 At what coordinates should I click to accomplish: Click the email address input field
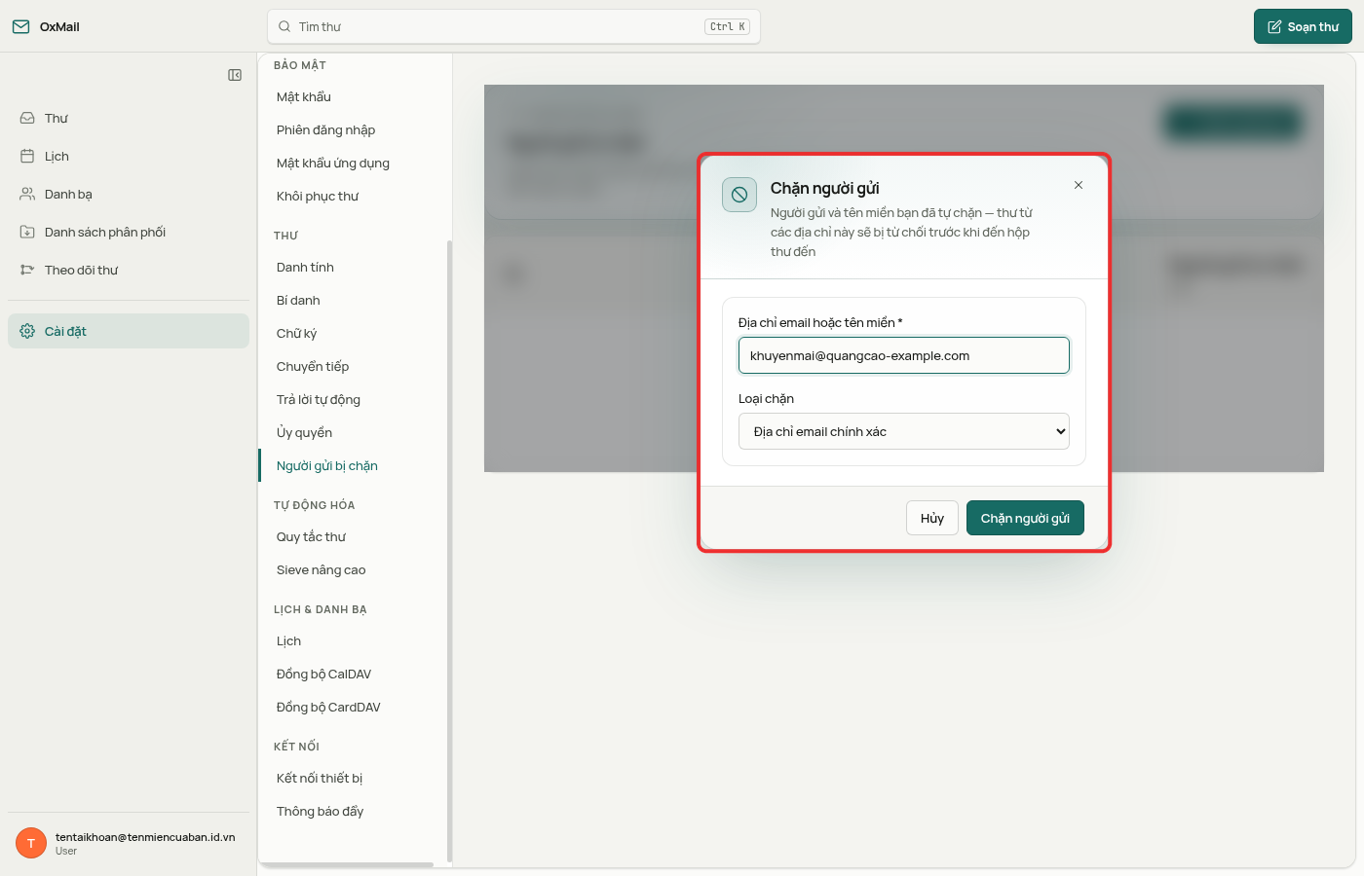[x=904, y=355]
